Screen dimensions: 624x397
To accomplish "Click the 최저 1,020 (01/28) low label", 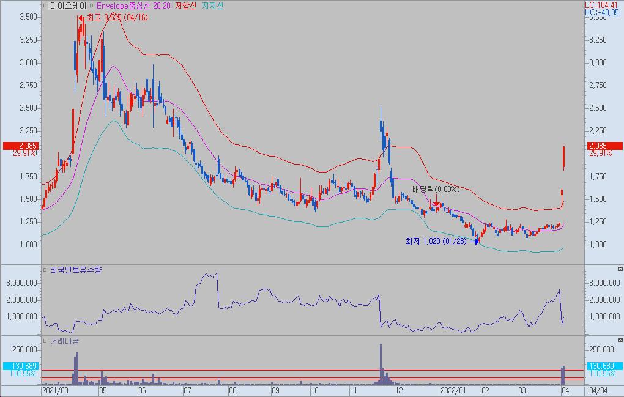I will [436, 241].
